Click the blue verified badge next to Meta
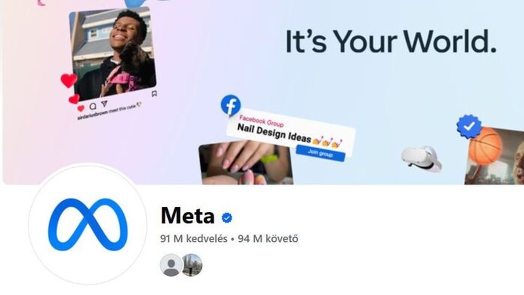Viewport: 524px width, 295px height. [x=227, y=218]
